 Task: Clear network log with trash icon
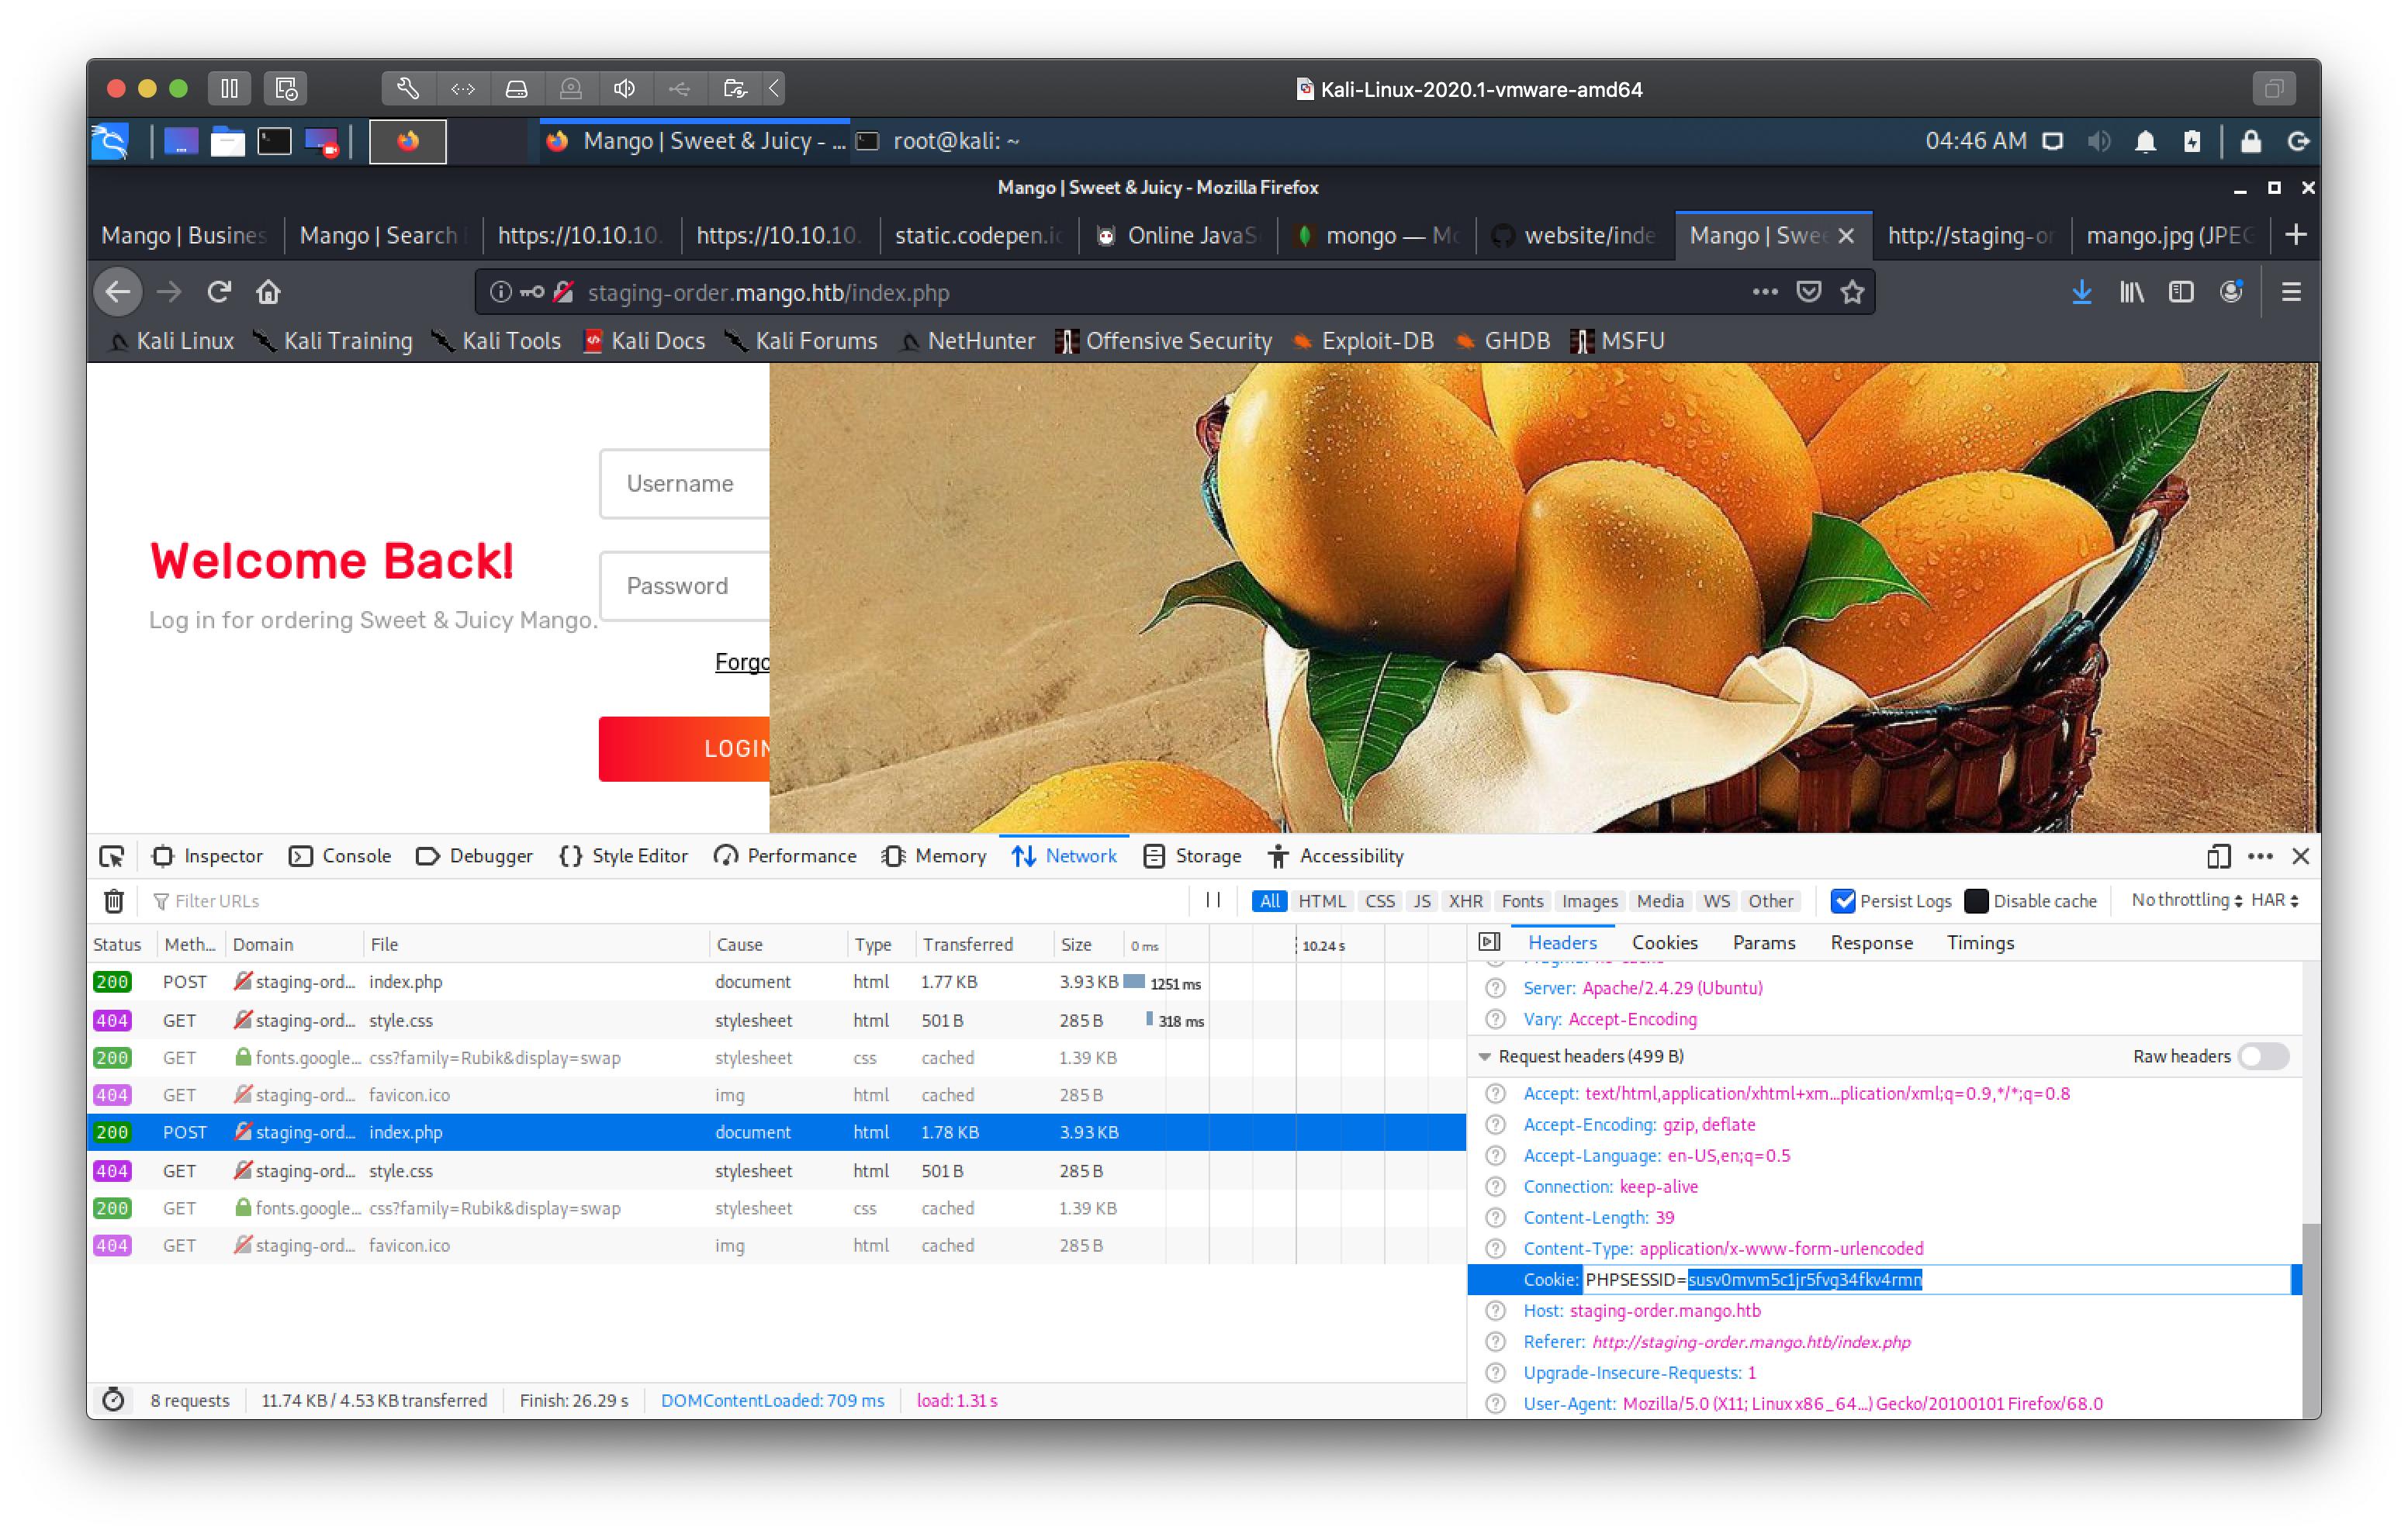114,901
